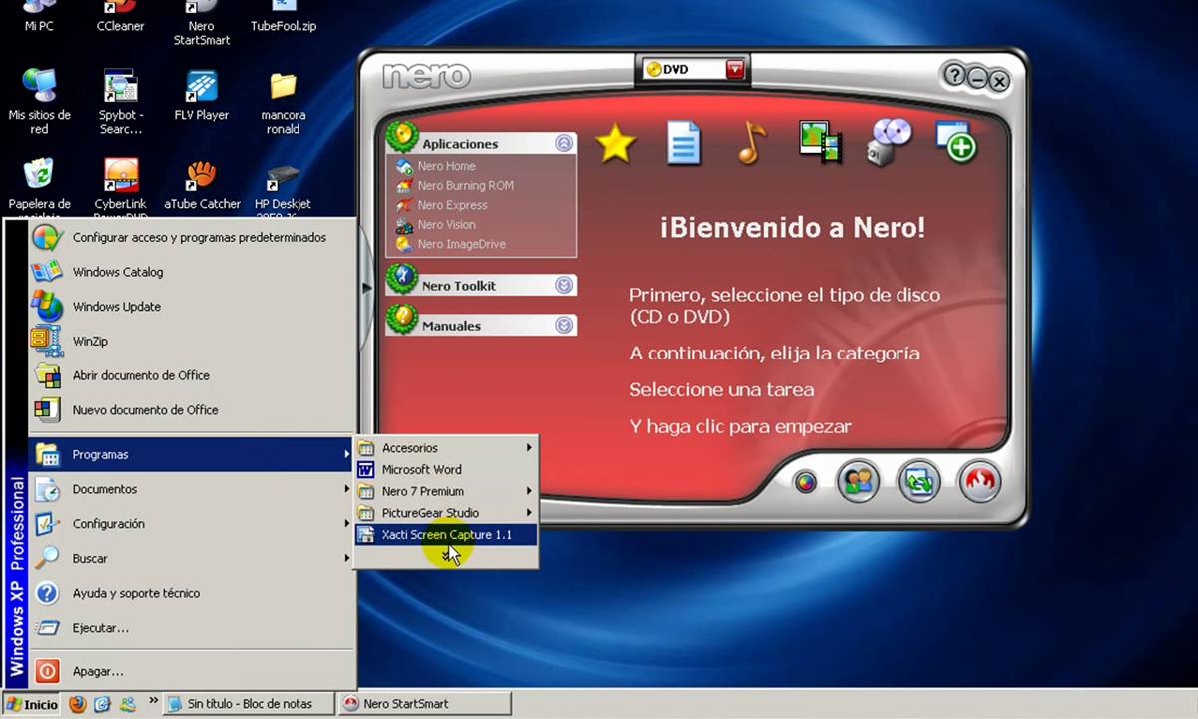Expand the Manuales section
The height and width of the screenshot is (719, 1198).
pyautogui.click(x=565, y=325)
